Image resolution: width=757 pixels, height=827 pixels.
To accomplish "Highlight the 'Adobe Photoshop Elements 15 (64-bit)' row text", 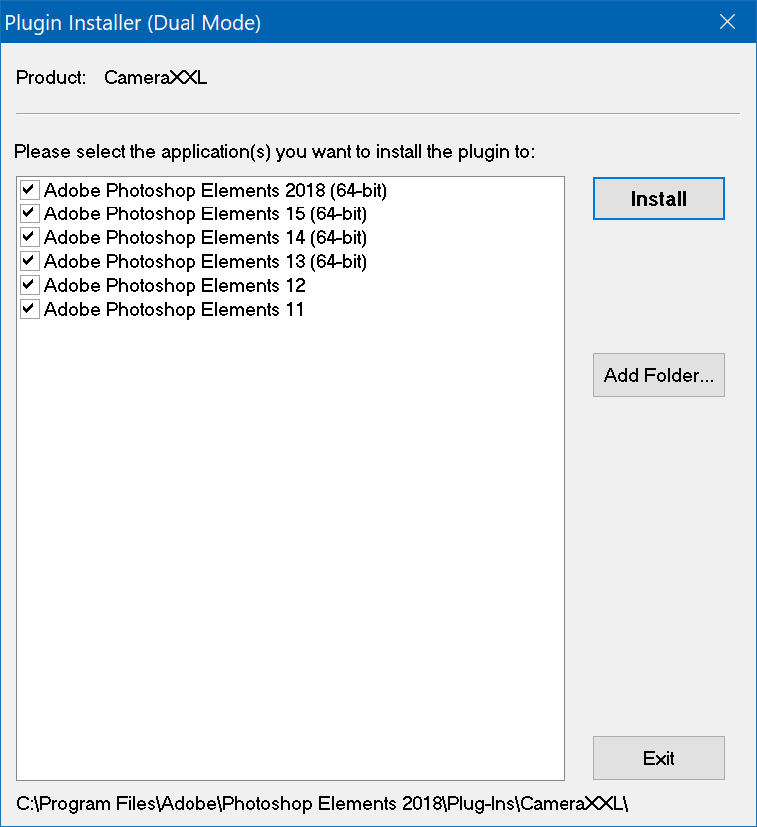I will click(x=204, y=213).
